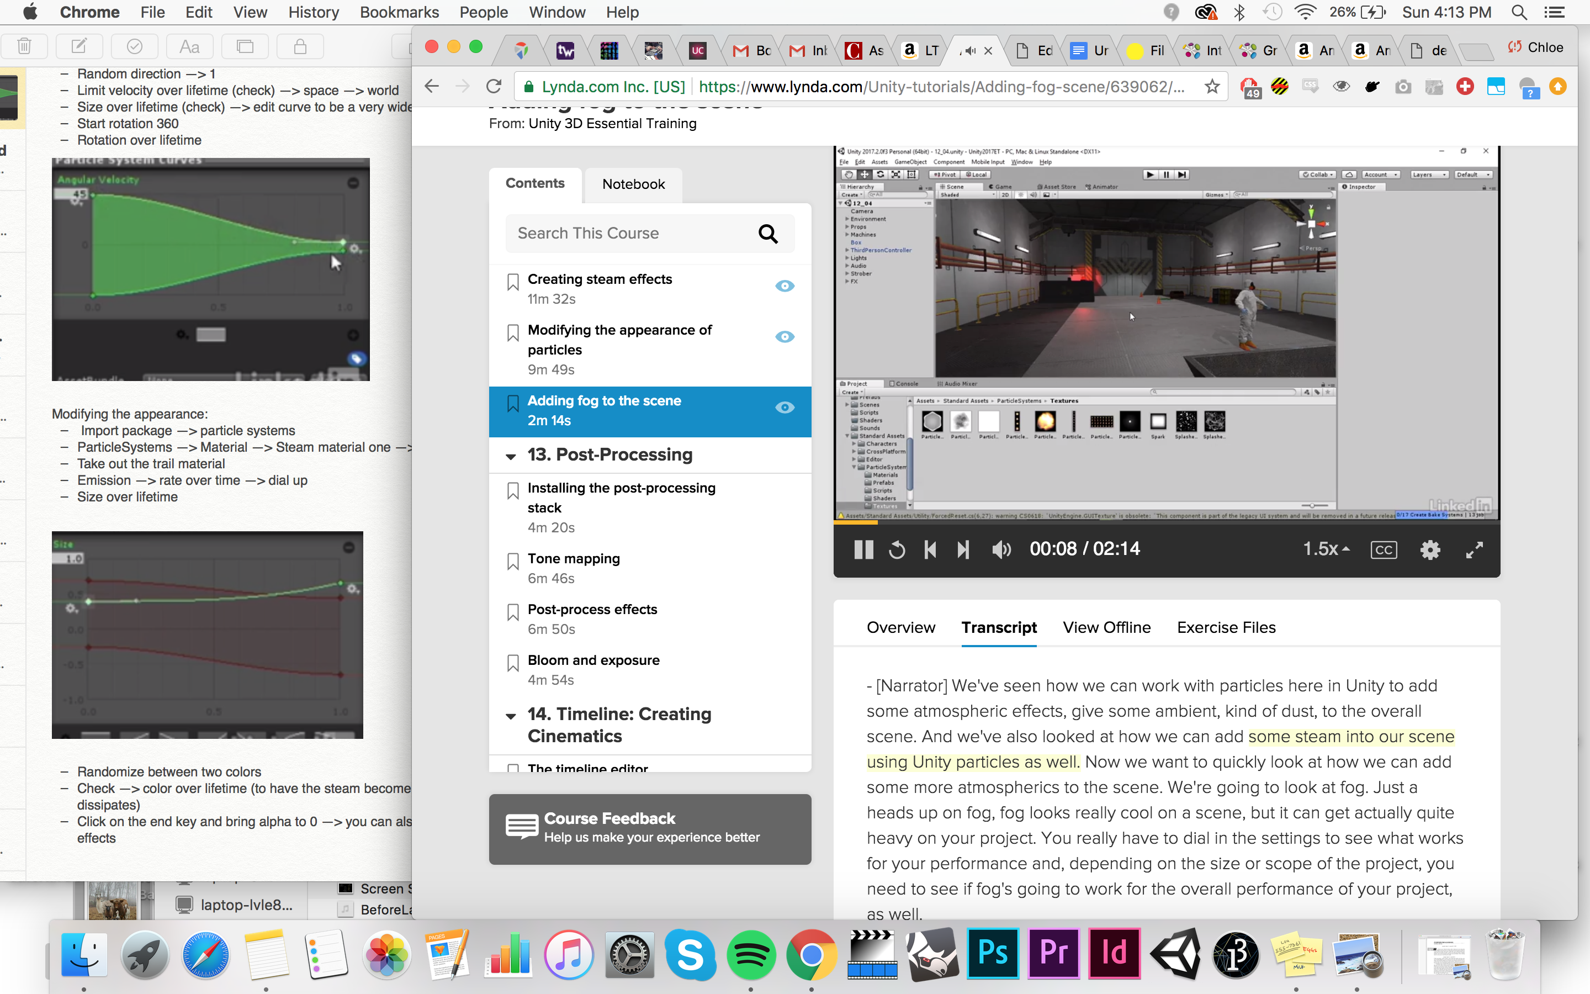Bookmark Adding fog to the scene
The height and width of the screenshot is (994, 1590).
coord(513,403)
